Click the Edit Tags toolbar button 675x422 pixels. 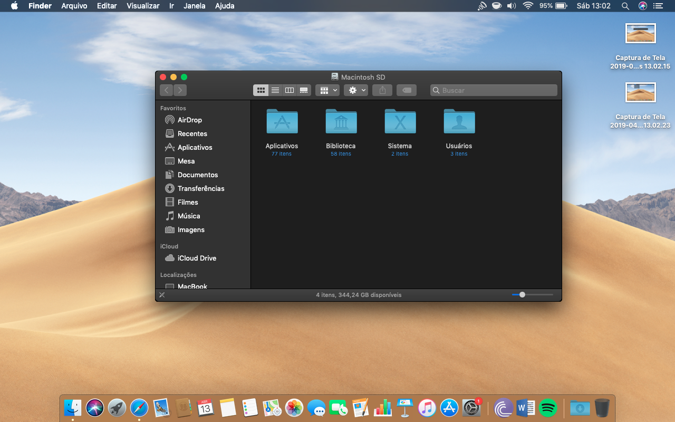(407, 90)
